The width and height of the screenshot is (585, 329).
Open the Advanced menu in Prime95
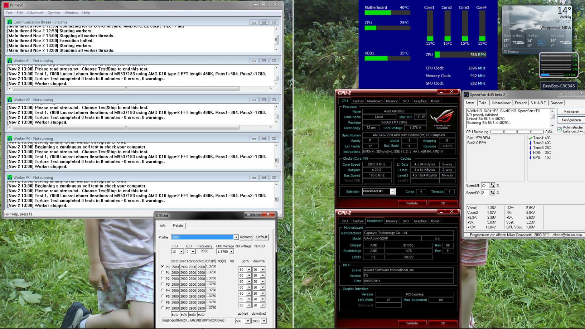[x=35, y=13]
